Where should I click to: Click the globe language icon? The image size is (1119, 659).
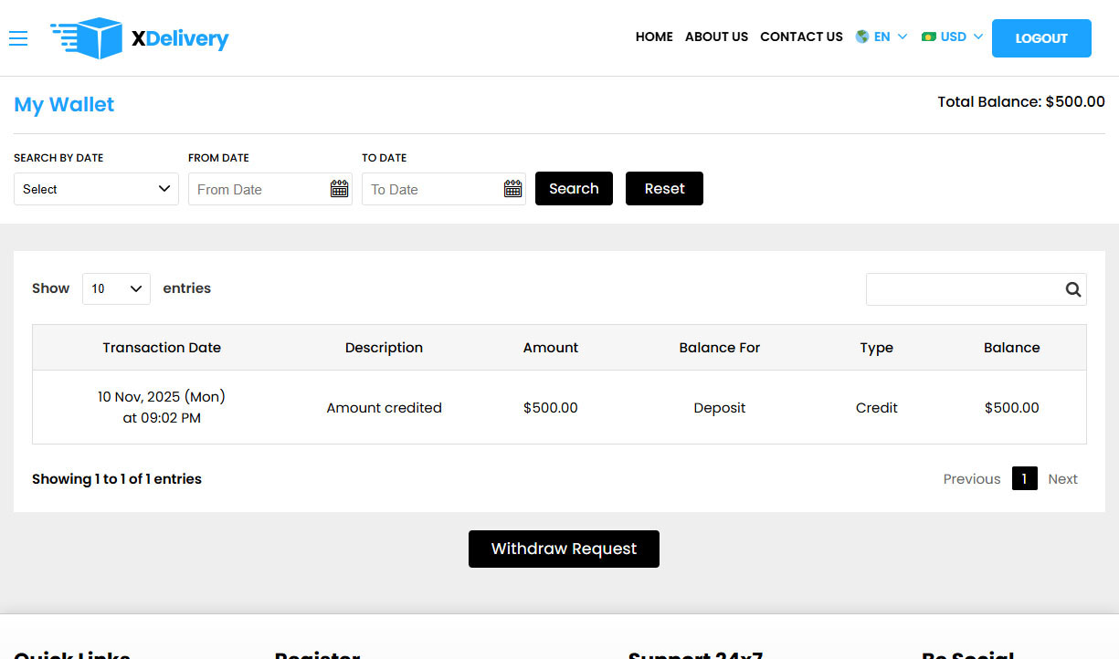click(861, 37)
